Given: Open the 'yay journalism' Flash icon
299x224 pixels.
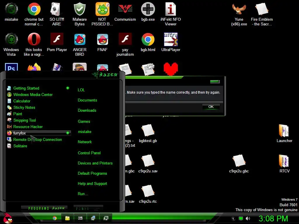Looking at the screenshot, I should 125,39.
